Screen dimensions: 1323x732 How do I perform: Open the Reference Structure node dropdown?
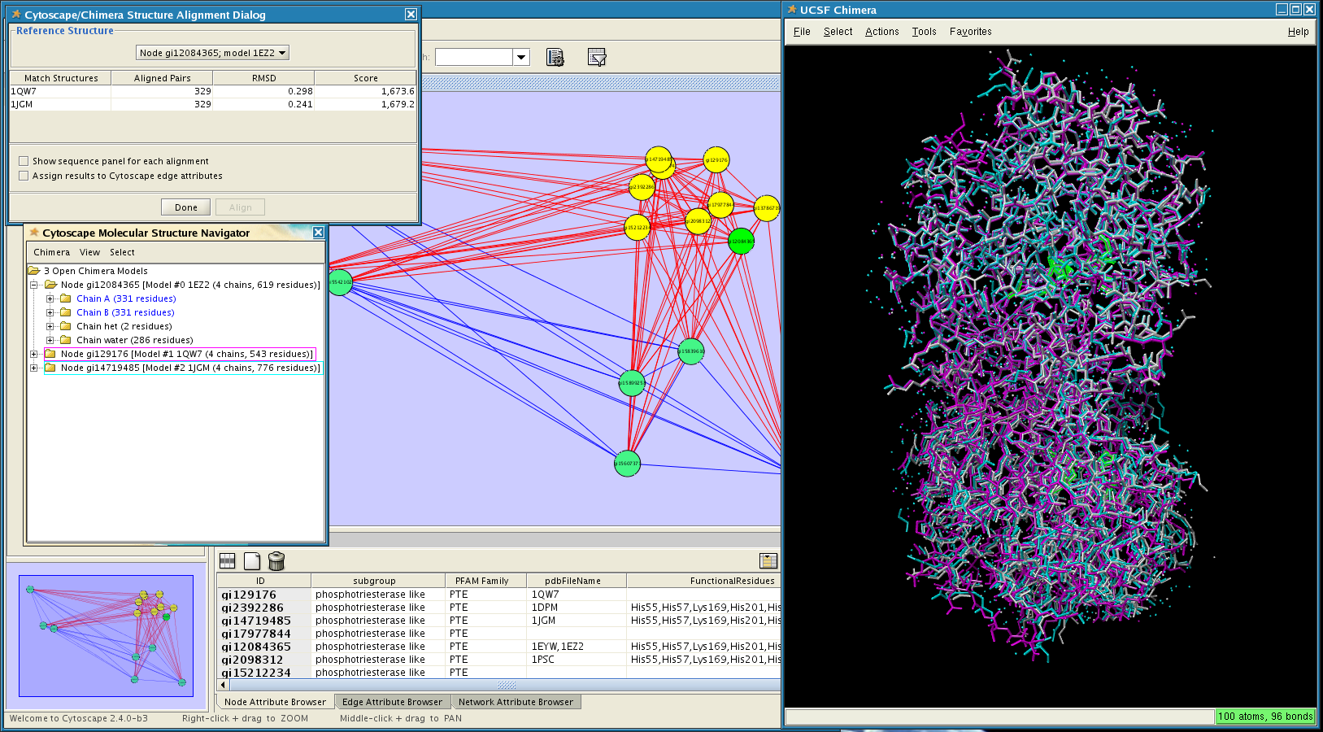click(212, 53)
